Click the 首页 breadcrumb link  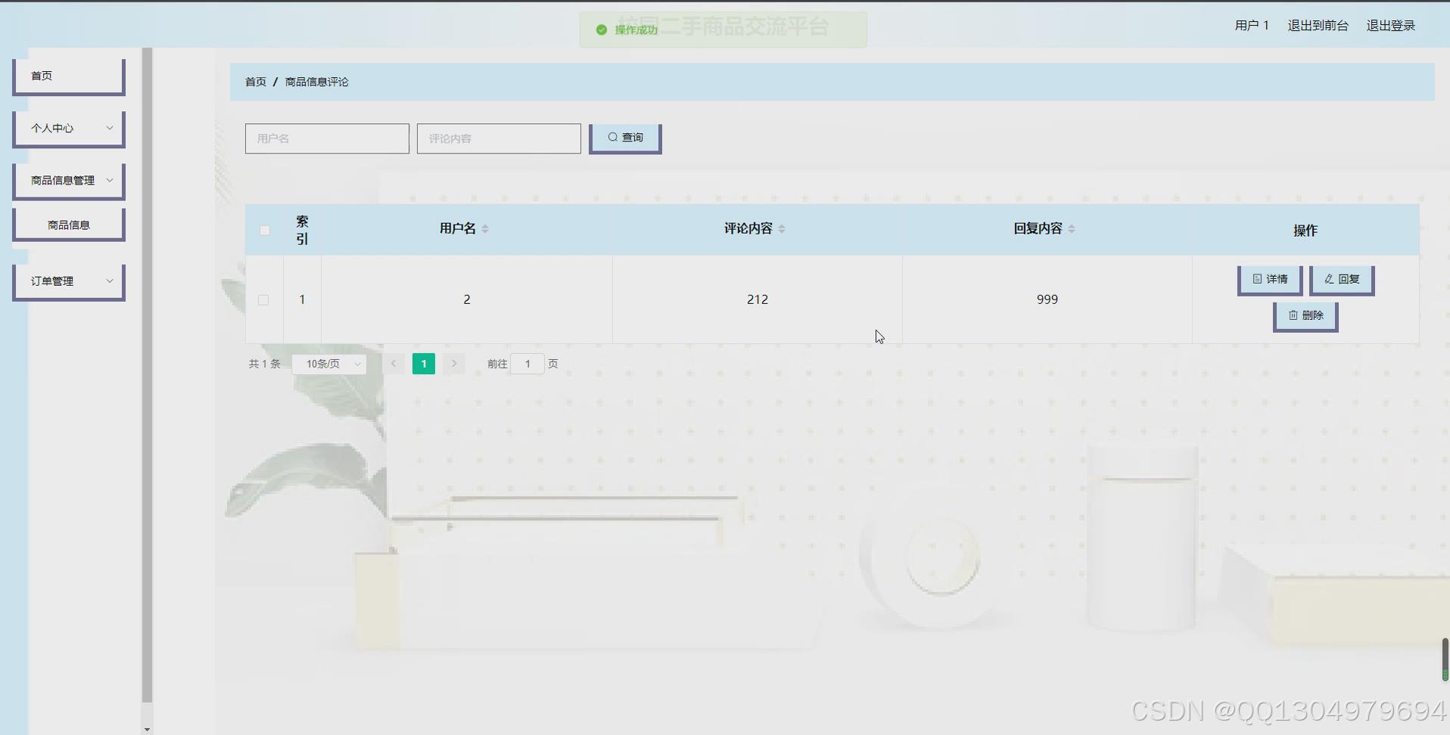pyautogui.click(x=256, y=82)
